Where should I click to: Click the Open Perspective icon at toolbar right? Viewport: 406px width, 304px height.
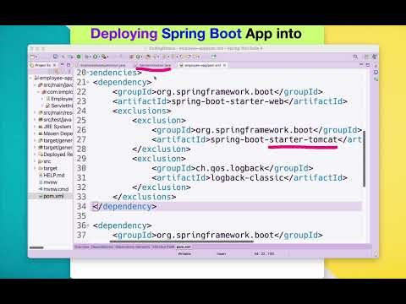(x=366, y=57)
